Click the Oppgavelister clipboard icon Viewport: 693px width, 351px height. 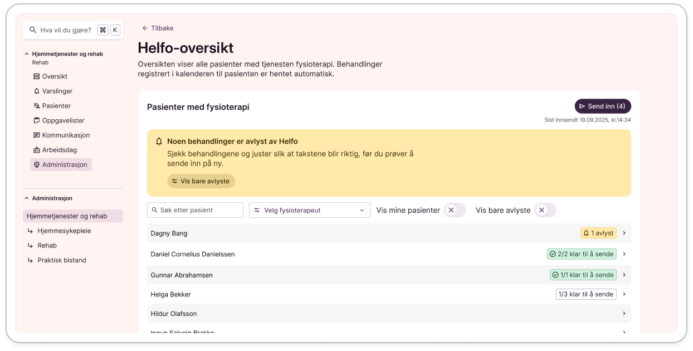tap(37, 120)
